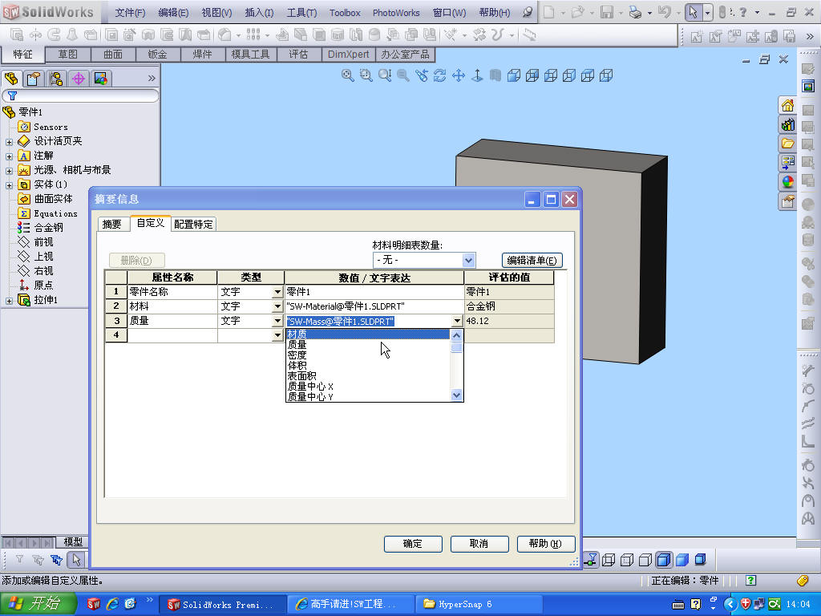Switch to the 评估 command tab
This screenshot has width=821, height=616.
point(298,54)
